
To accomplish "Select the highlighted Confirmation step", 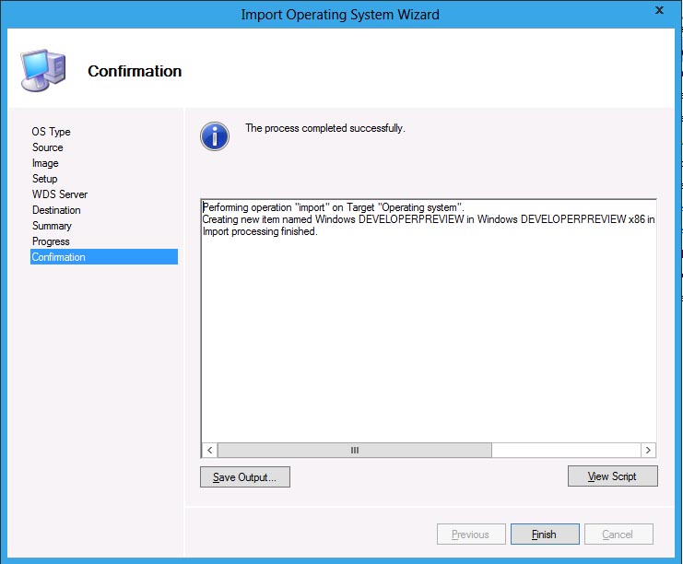I will (x=59, y=257).
